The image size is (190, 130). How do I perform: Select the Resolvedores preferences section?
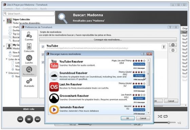click(29, 71)
